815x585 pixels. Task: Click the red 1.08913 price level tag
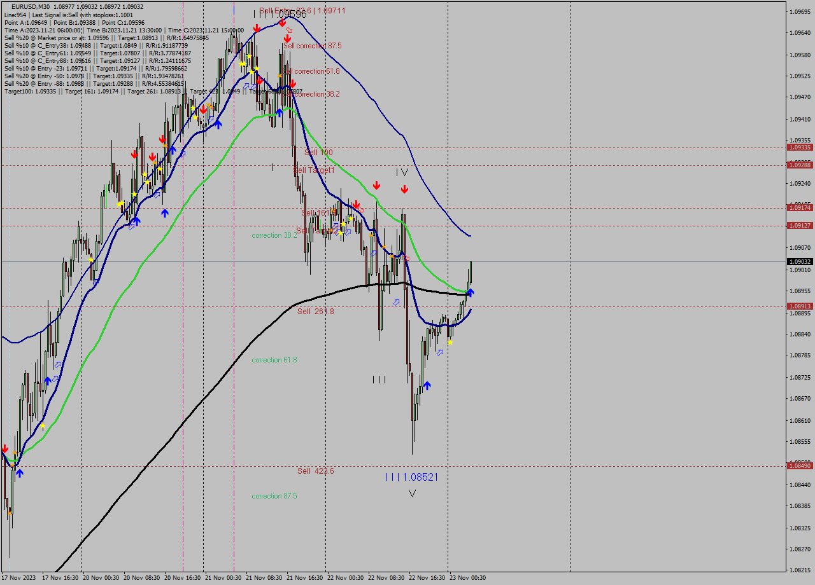pos(800,306)
